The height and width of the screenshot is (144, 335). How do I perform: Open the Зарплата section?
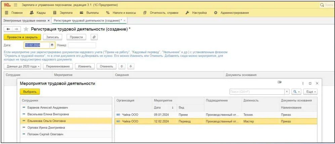tap(62, 13)
